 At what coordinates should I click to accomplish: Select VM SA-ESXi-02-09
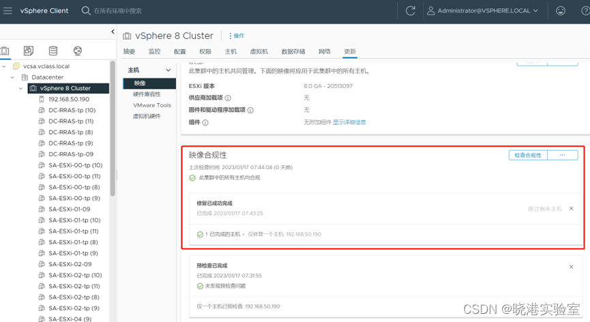tap(70, 264)
